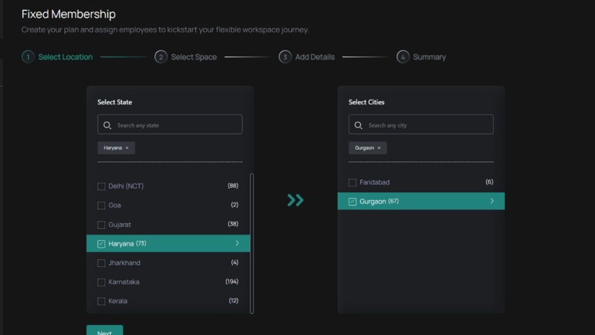Image resolution: width=595 pixels, height=335 pixels.
Task: Click step 4 circle for Summary
Action: pos(403,57)
